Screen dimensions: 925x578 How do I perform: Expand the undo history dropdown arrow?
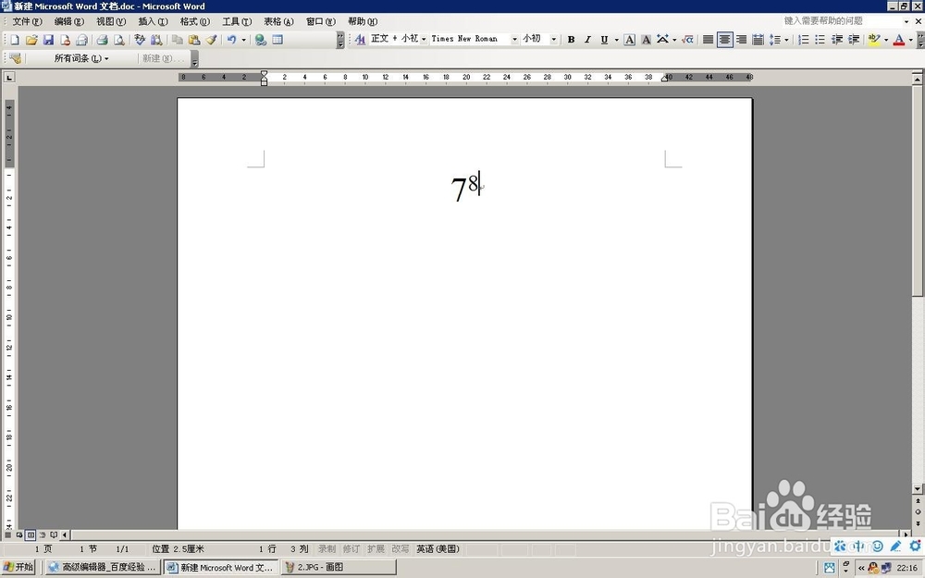pyautogui.click(x=243, y=40)
